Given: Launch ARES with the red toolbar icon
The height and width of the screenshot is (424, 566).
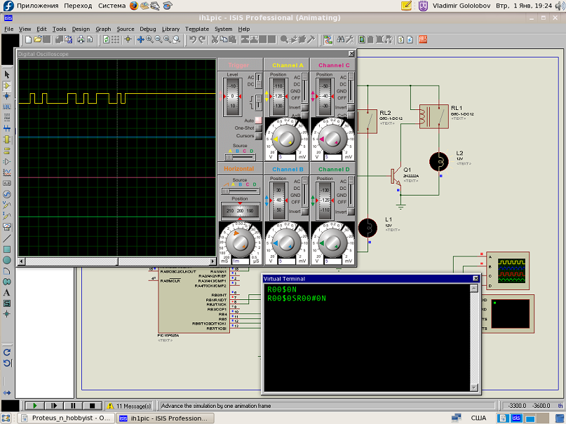Looking at the screenshot, I should (x=423, y=40).
